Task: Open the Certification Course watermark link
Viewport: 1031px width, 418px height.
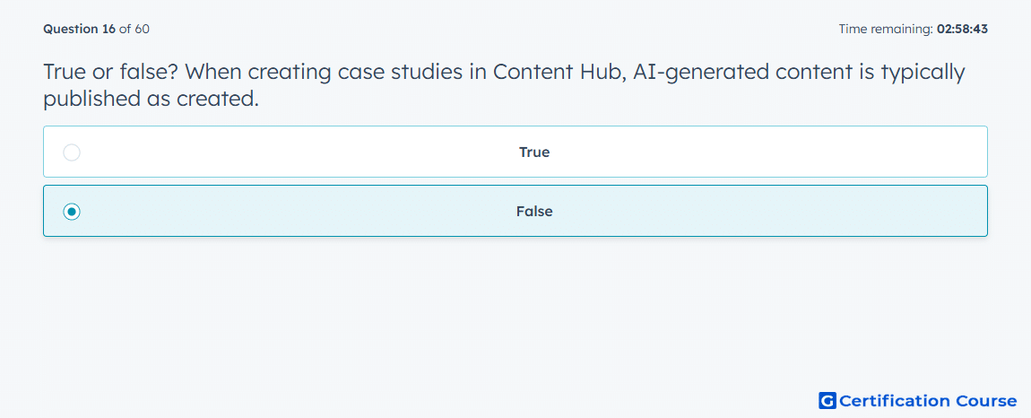Action: pos(918,400)
